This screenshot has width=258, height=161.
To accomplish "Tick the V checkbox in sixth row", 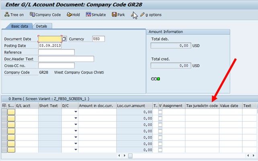I will (160, 144).
